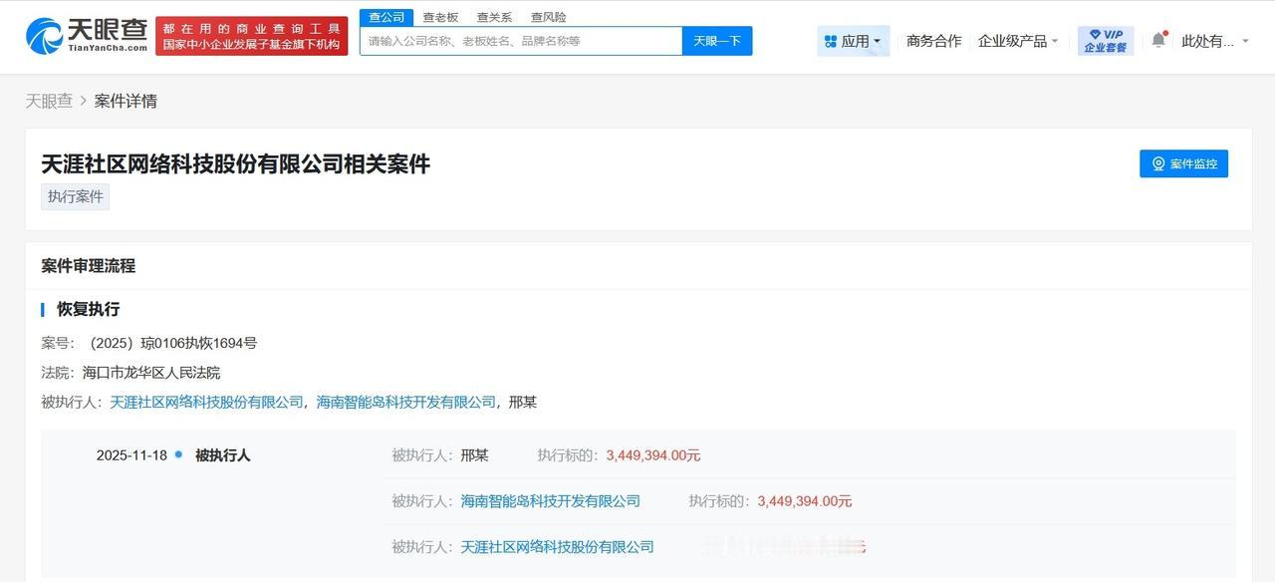Go to 天眼查 breadcrumb home

49,101
